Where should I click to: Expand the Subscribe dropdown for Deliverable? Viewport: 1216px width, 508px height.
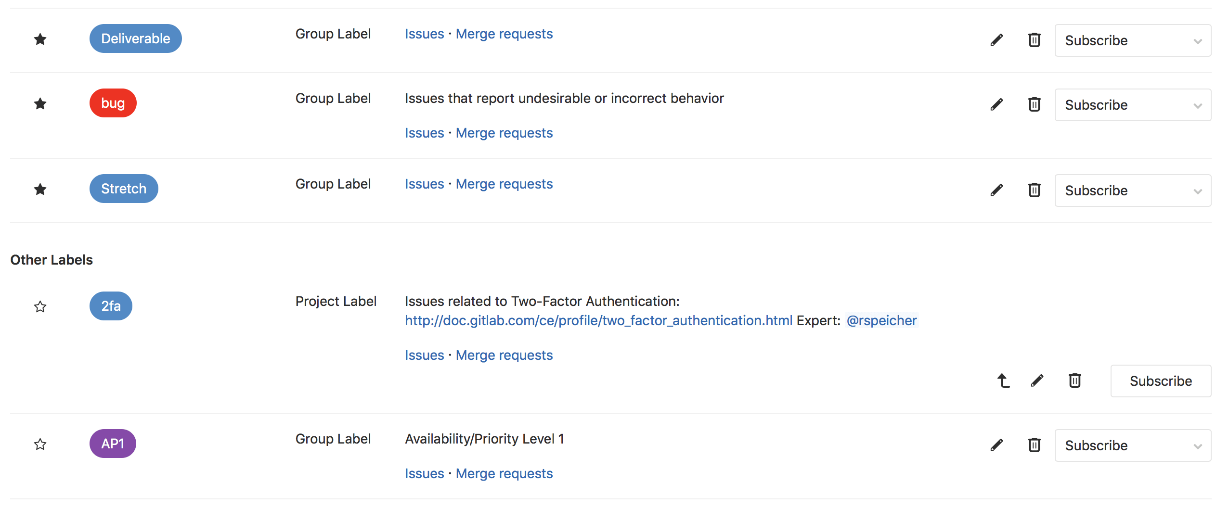click(1198, 40)
